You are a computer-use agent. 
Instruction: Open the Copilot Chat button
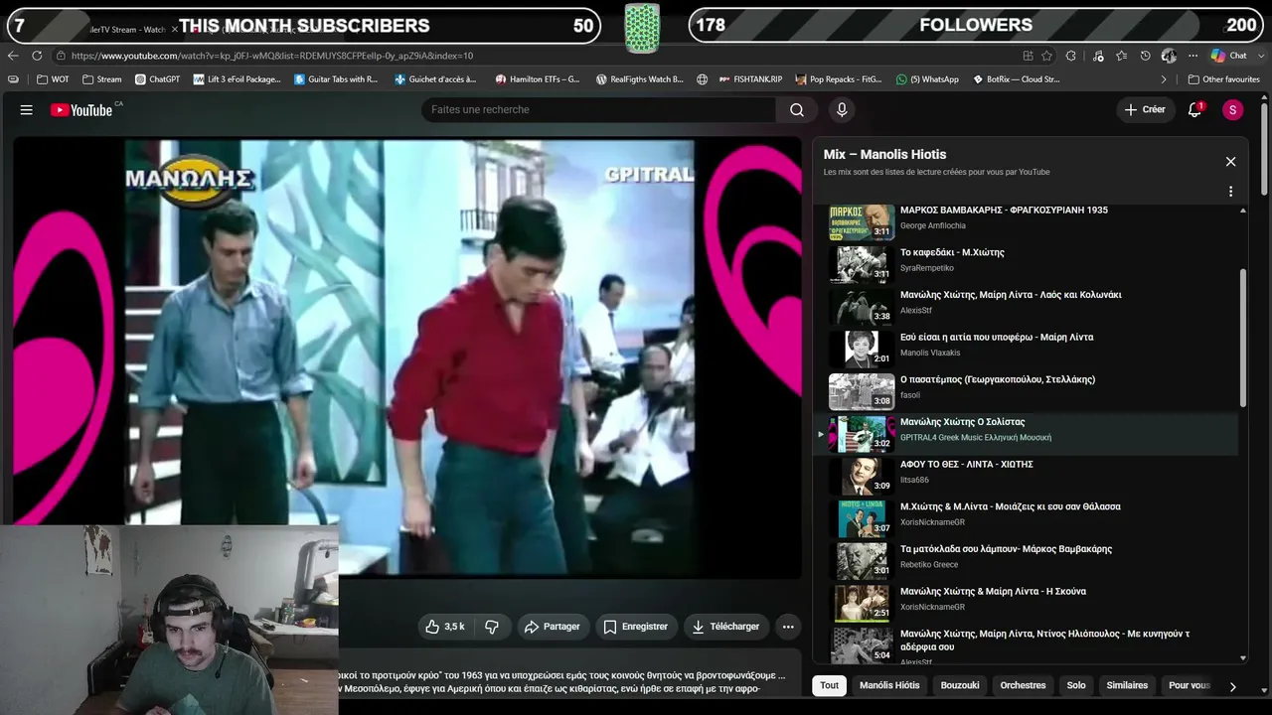point(1229,56)
